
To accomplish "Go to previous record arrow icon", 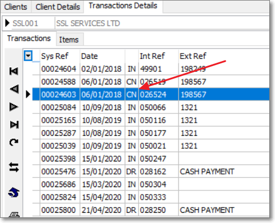I will (14, 89).
